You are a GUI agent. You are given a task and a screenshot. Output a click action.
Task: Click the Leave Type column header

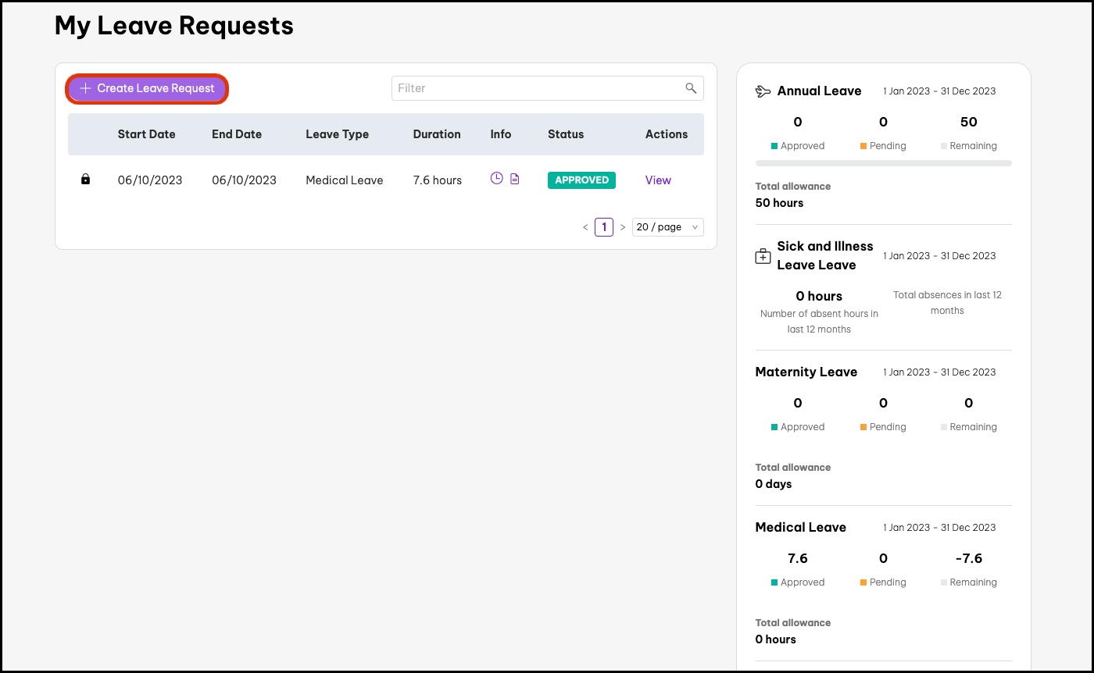click(337, 134)
